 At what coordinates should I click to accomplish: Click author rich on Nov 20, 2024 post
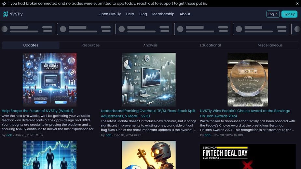click(208, 135)
